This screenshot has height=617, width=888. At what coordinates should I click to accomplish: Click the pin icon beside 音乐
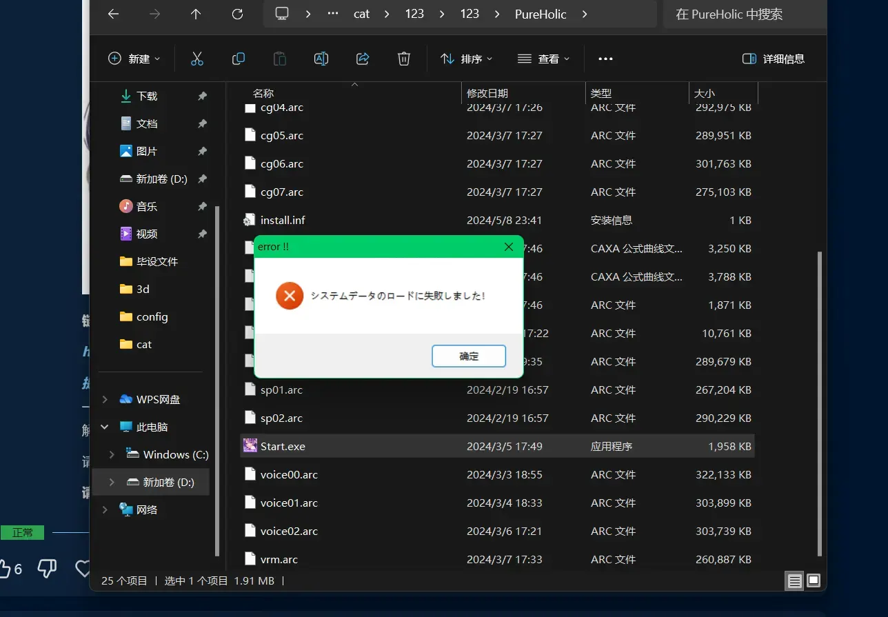pos(202,207)
